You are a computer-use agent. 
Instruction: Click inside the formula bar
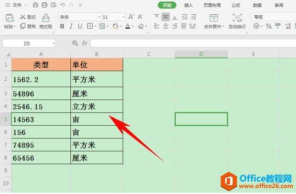pyautogui.click(x=193, y=43)
